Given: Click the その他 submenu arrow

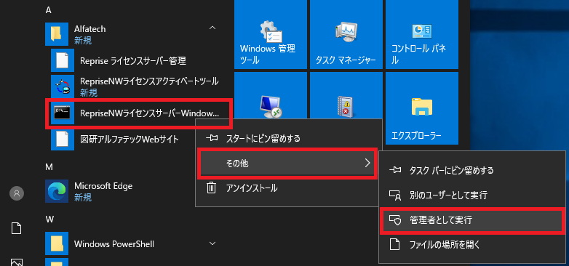Looking at the screenshot, I should coord(367,163).
